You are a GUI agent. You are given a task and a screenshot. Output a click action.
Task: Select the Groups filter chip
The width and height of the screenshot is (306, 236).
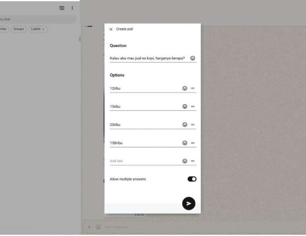click(18, 29)
